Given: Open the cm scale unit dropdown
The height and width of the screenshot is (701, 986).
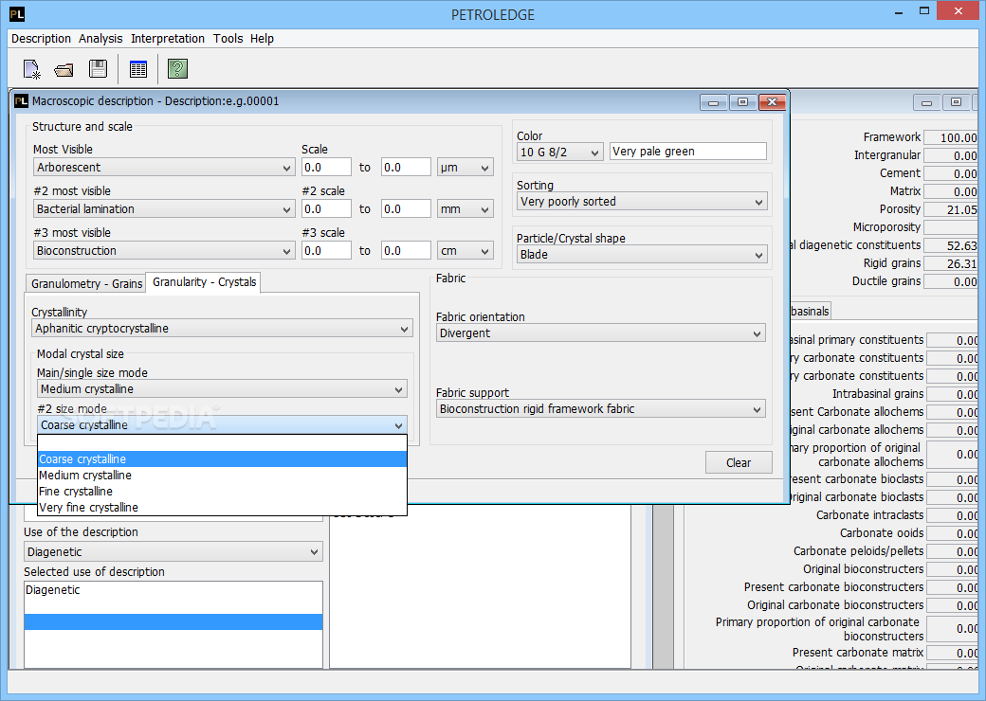Looking at the screenshot, I should click(466, 251).
